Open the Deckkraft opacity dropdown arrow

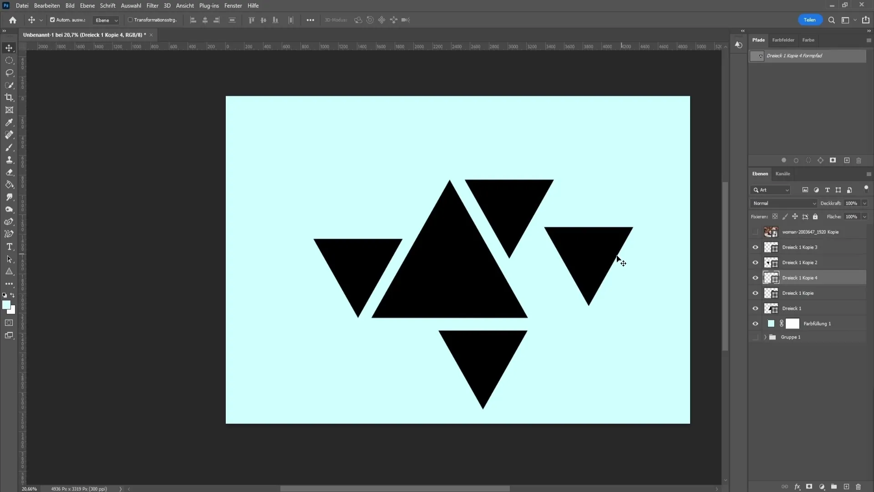(864, 203)
